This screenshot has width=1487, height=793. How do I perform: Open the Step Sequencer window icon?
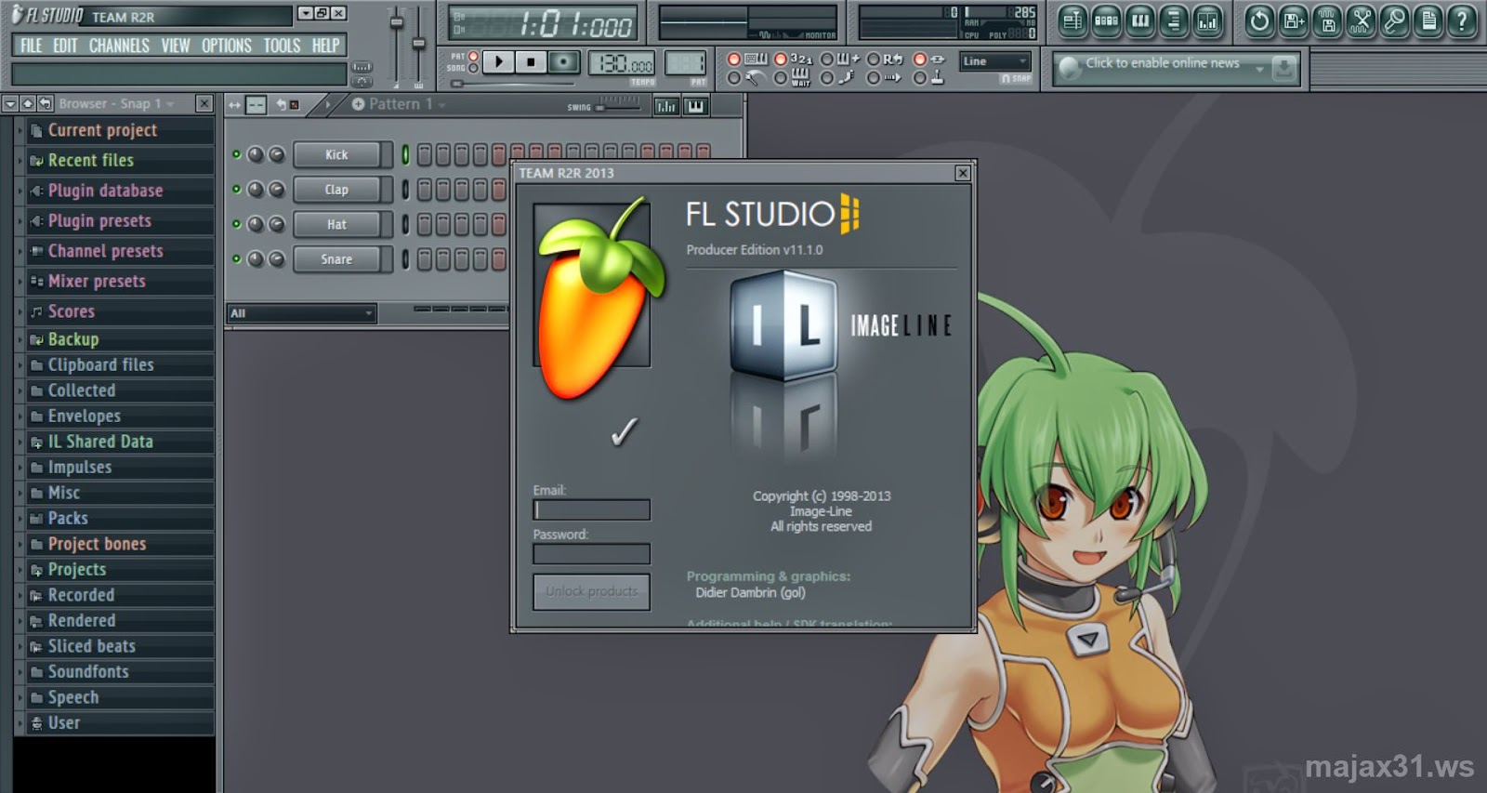[1106, 20]
